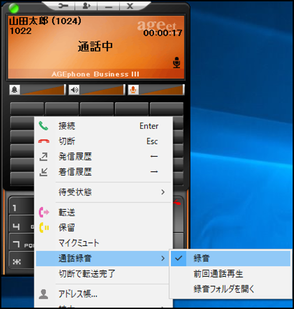Click green phone connect icon
This screenshot has height=309, width=294.
coord(43,126)
